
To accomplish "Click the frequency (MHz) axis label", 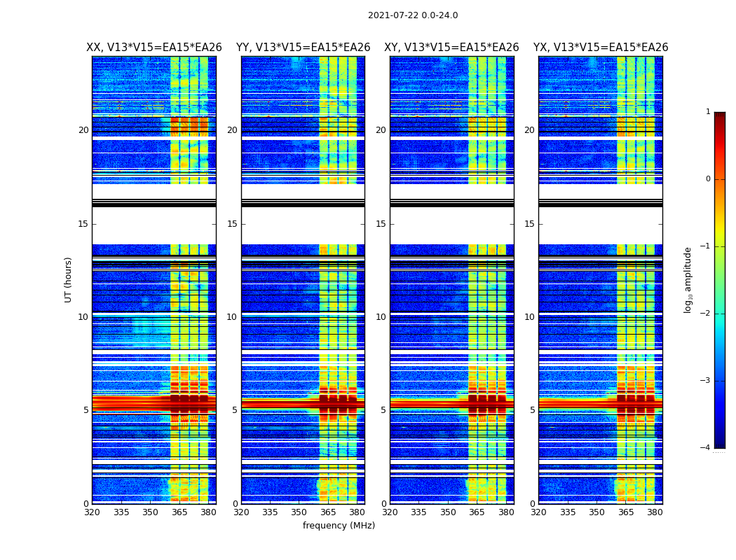I will (339, 525).
